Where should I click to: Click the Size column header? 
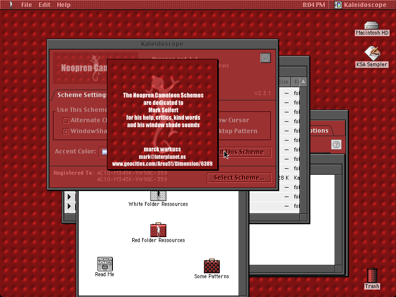284,82
